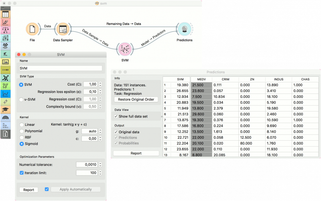Open the Networks category in sidebar
Viewport: 321px width, 201px height.
[6, 78]
